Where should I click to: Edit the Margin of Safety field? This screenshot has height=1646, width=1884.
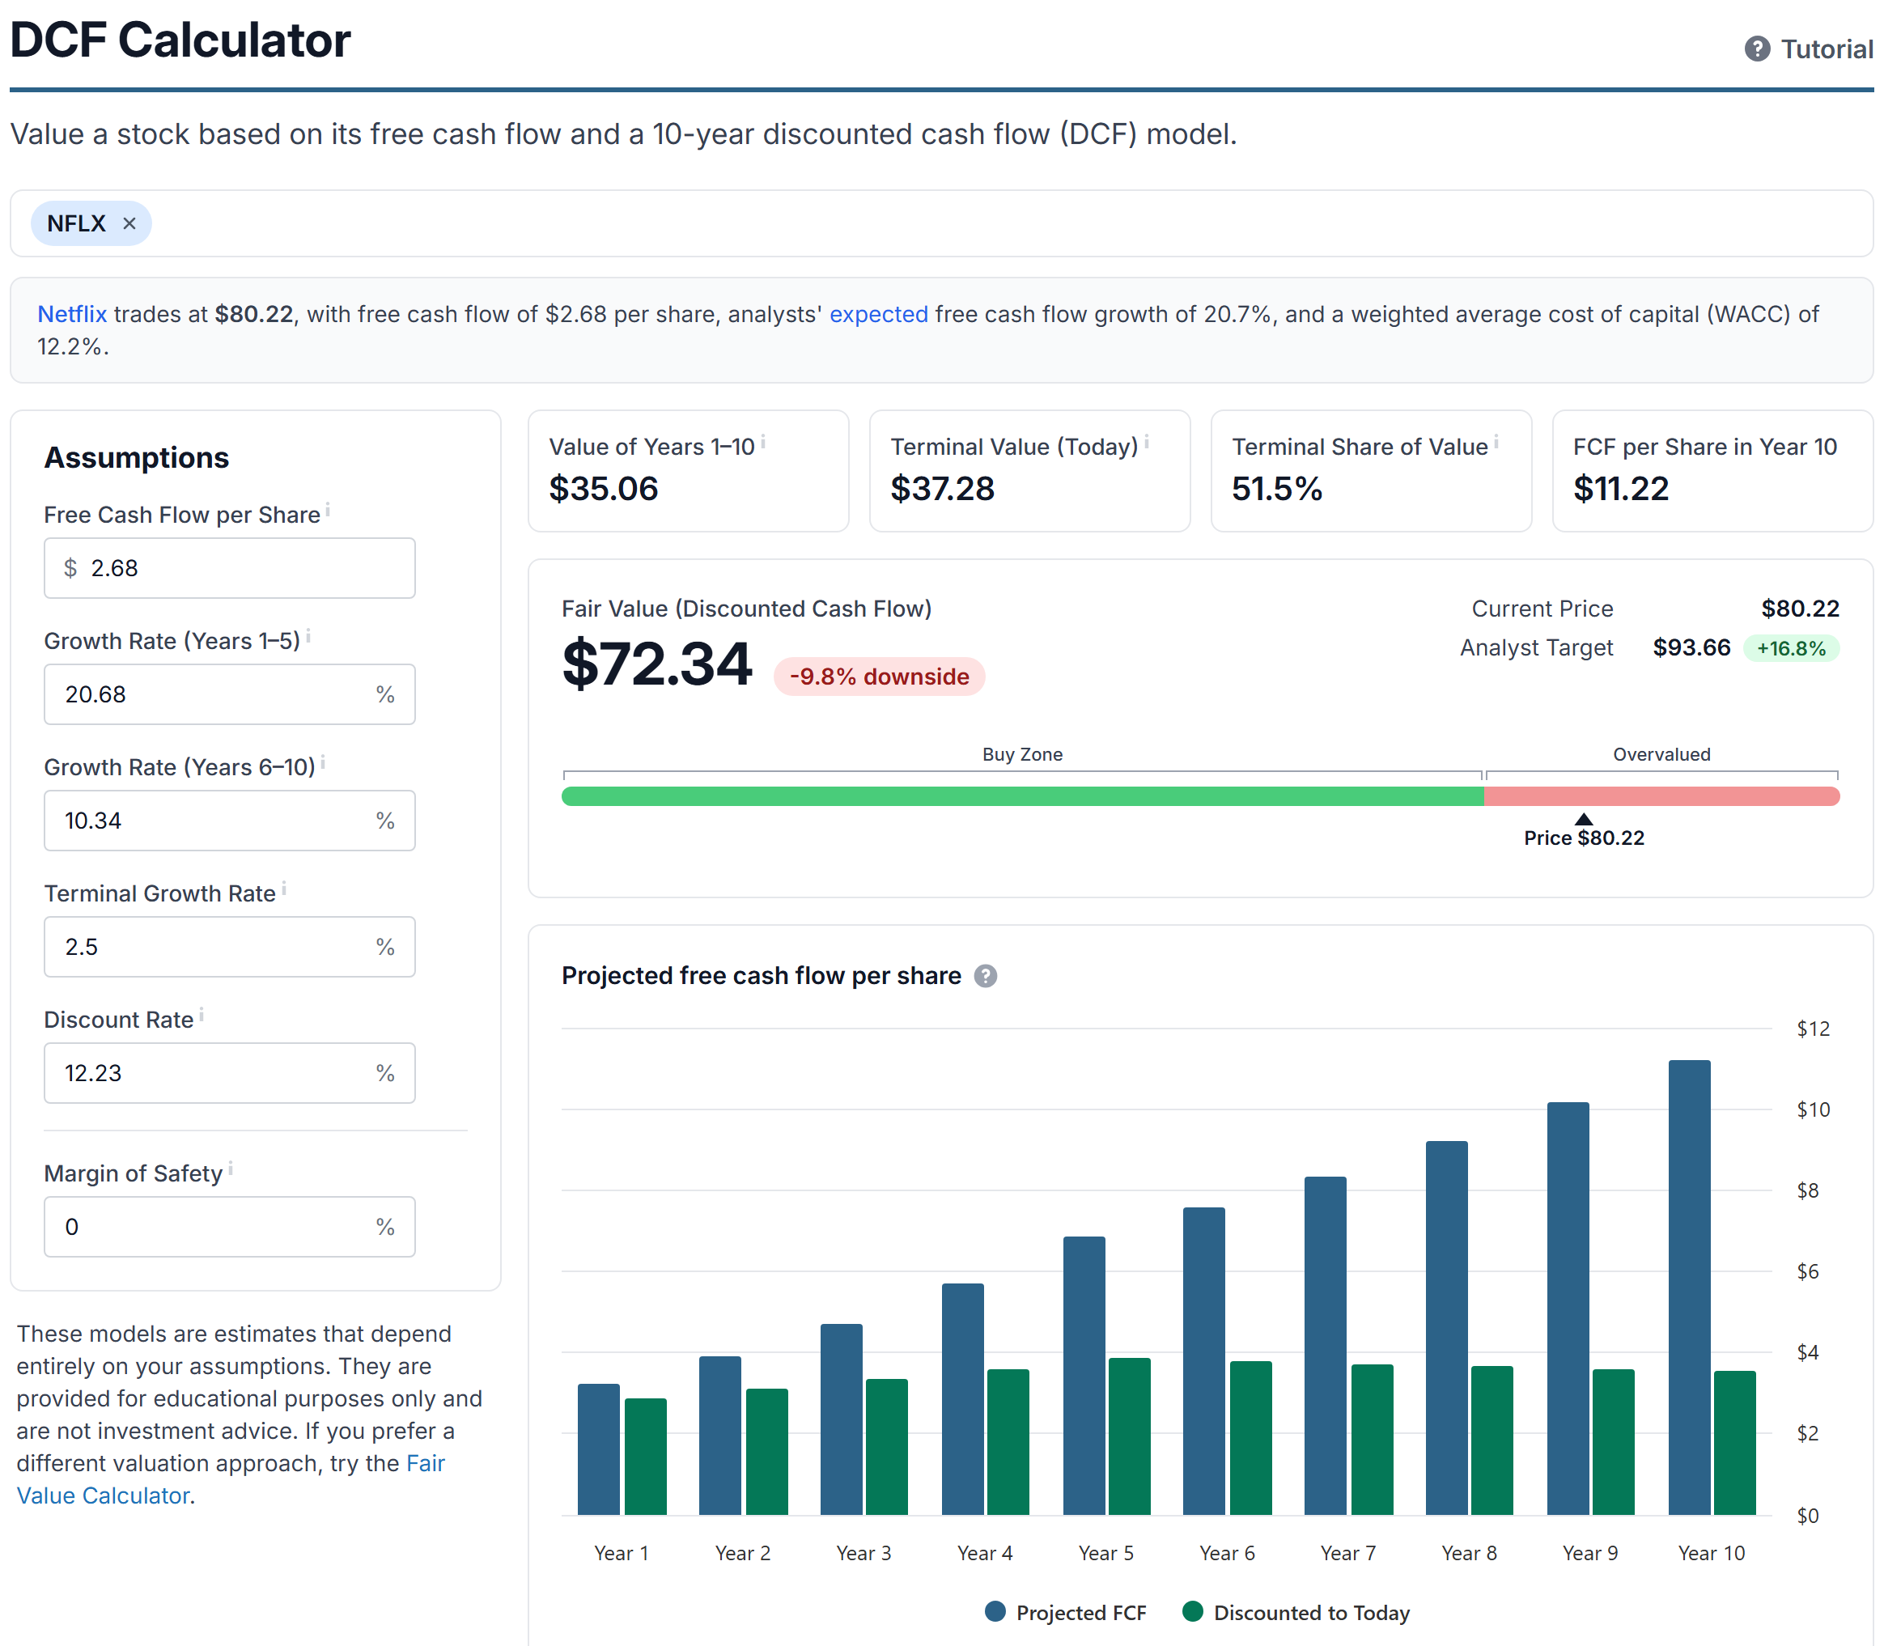click(230, 1226)
